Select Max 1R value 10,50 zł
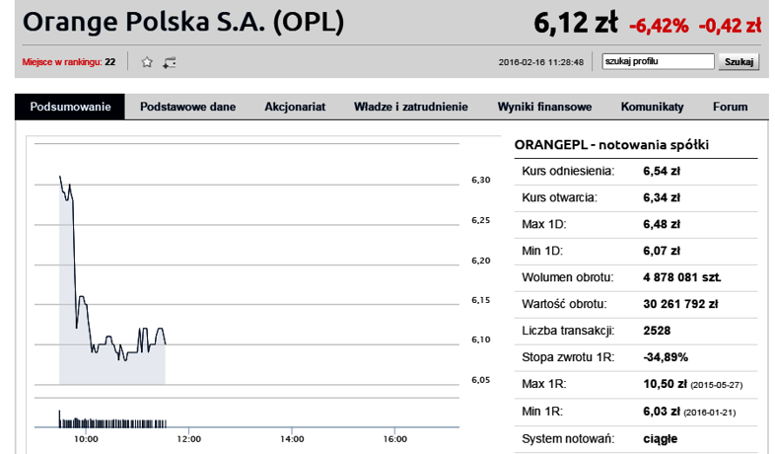Screen dimensions: 775x454 pyautogui.click(x=665, y=384)
